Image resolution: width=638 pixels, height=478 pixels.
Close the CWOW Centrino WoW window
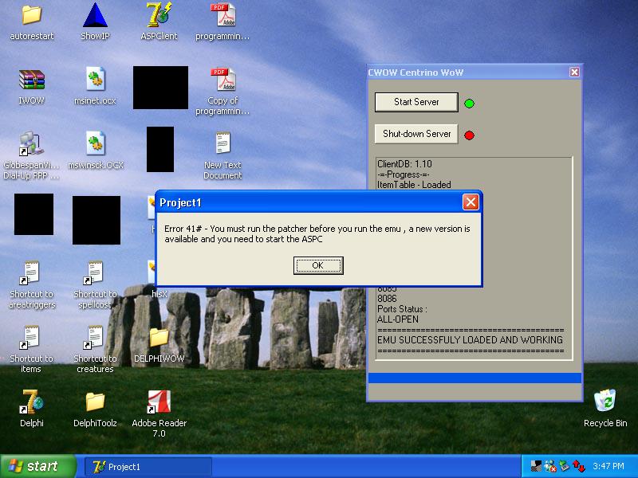click(x=574, y=72)
